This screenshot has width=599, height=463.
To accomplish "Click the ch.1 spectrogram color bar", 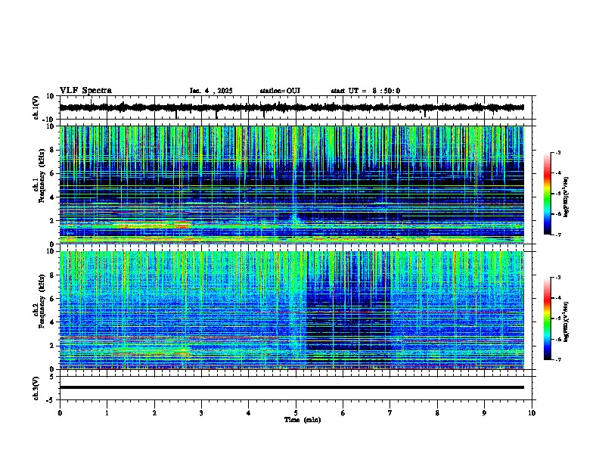I will point(548,194).
